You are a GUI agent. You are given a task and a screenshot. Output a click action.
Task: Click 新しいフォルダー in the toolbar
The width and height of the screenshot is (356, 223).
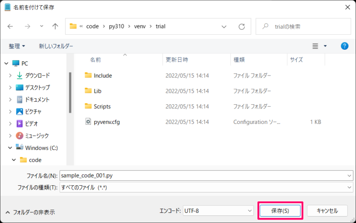(56, 46)
